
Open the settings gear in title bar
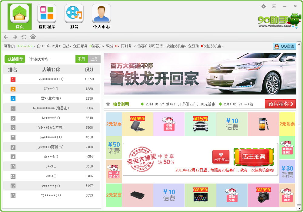(x=264, y=6)
